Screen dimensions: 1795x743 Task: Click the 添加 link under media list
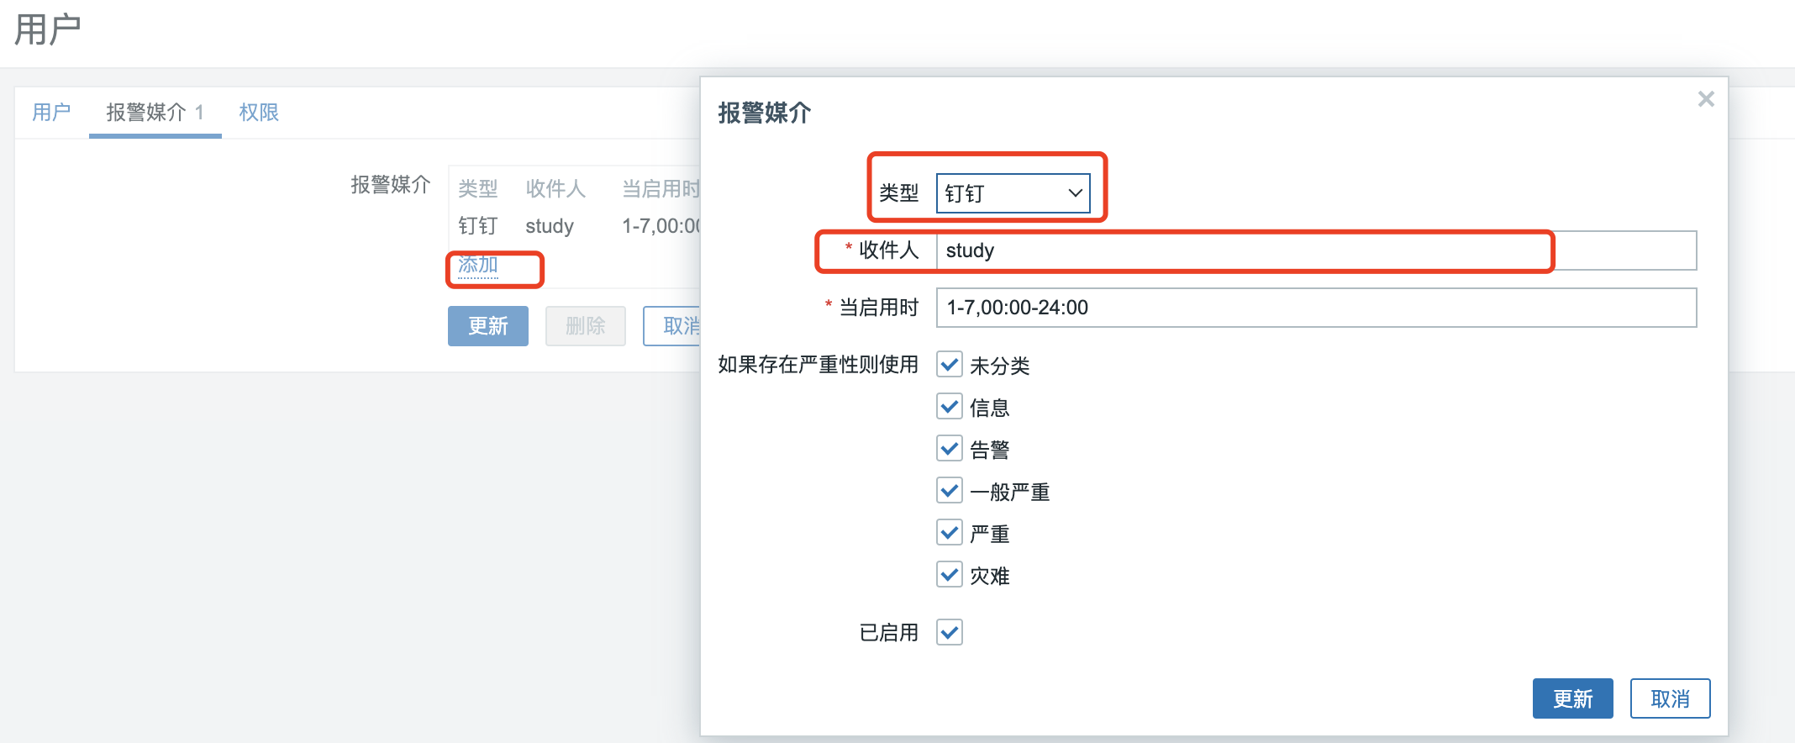(x=478, y=265)
